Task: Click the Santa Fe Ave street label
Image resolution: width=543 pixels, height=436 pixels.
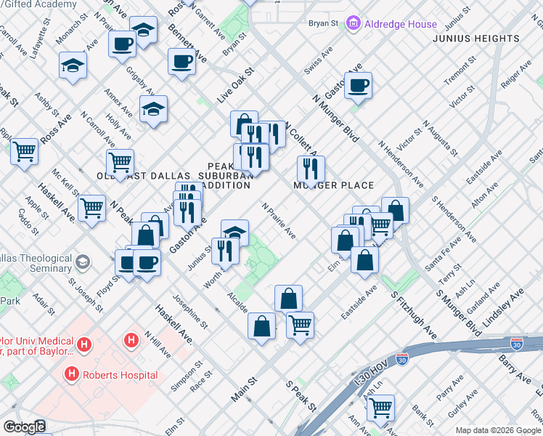Action: [x=443, y=254]
